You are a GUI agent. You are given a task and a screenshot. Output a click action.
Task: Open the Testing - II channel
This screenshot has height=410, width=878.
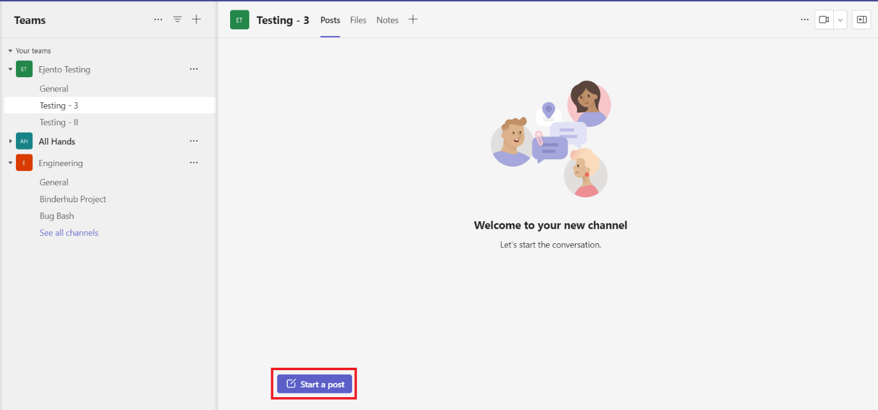coord(59,123)
